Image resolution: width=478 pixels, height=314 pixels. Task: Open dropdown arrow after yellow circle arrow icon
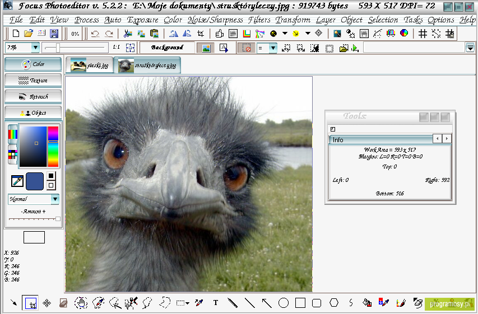click(308, 33)
